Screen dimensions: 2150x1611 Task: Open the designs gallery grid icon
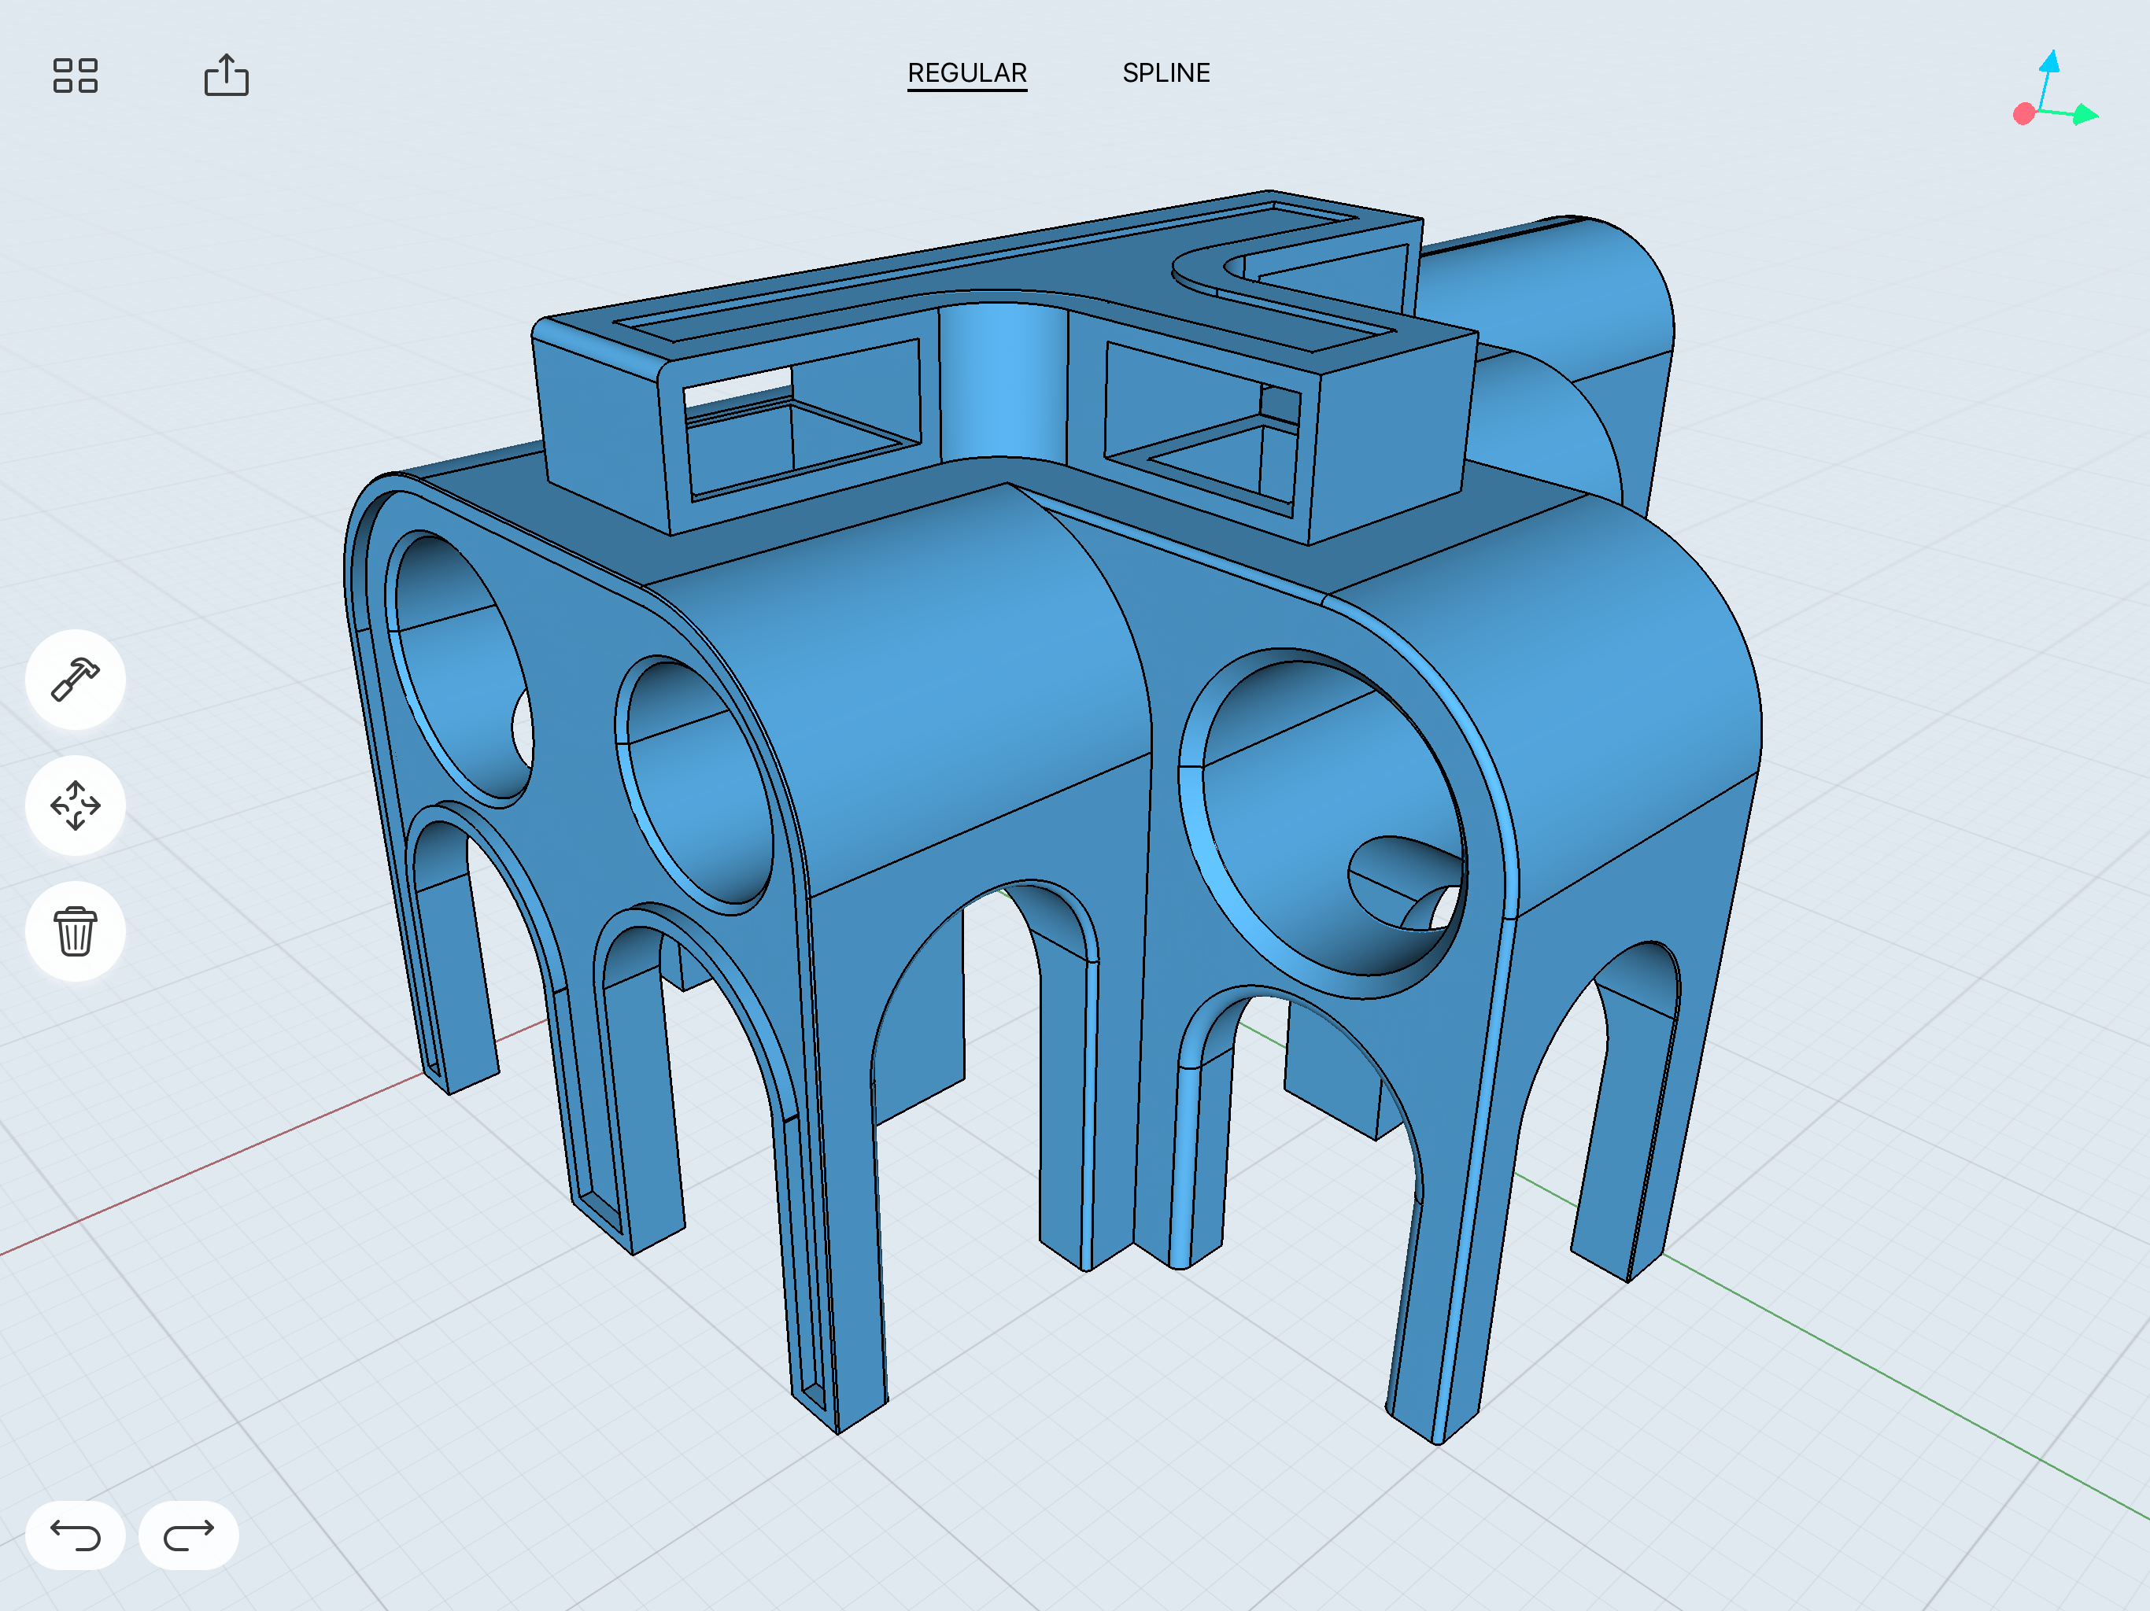click(x=75, y=75)
